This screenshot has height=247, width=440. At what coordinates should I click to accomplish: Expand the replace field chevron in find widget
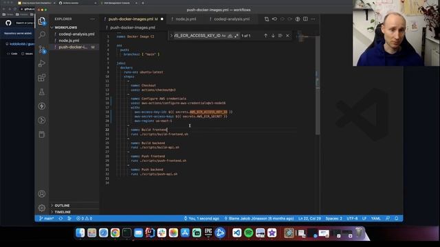pos(171,36)
